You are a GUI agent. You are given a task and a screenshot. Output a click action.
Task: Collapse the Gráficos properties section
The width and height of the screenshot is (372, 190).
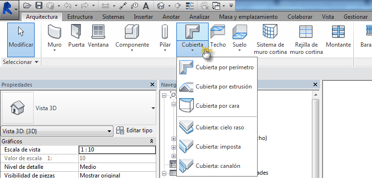151,141
